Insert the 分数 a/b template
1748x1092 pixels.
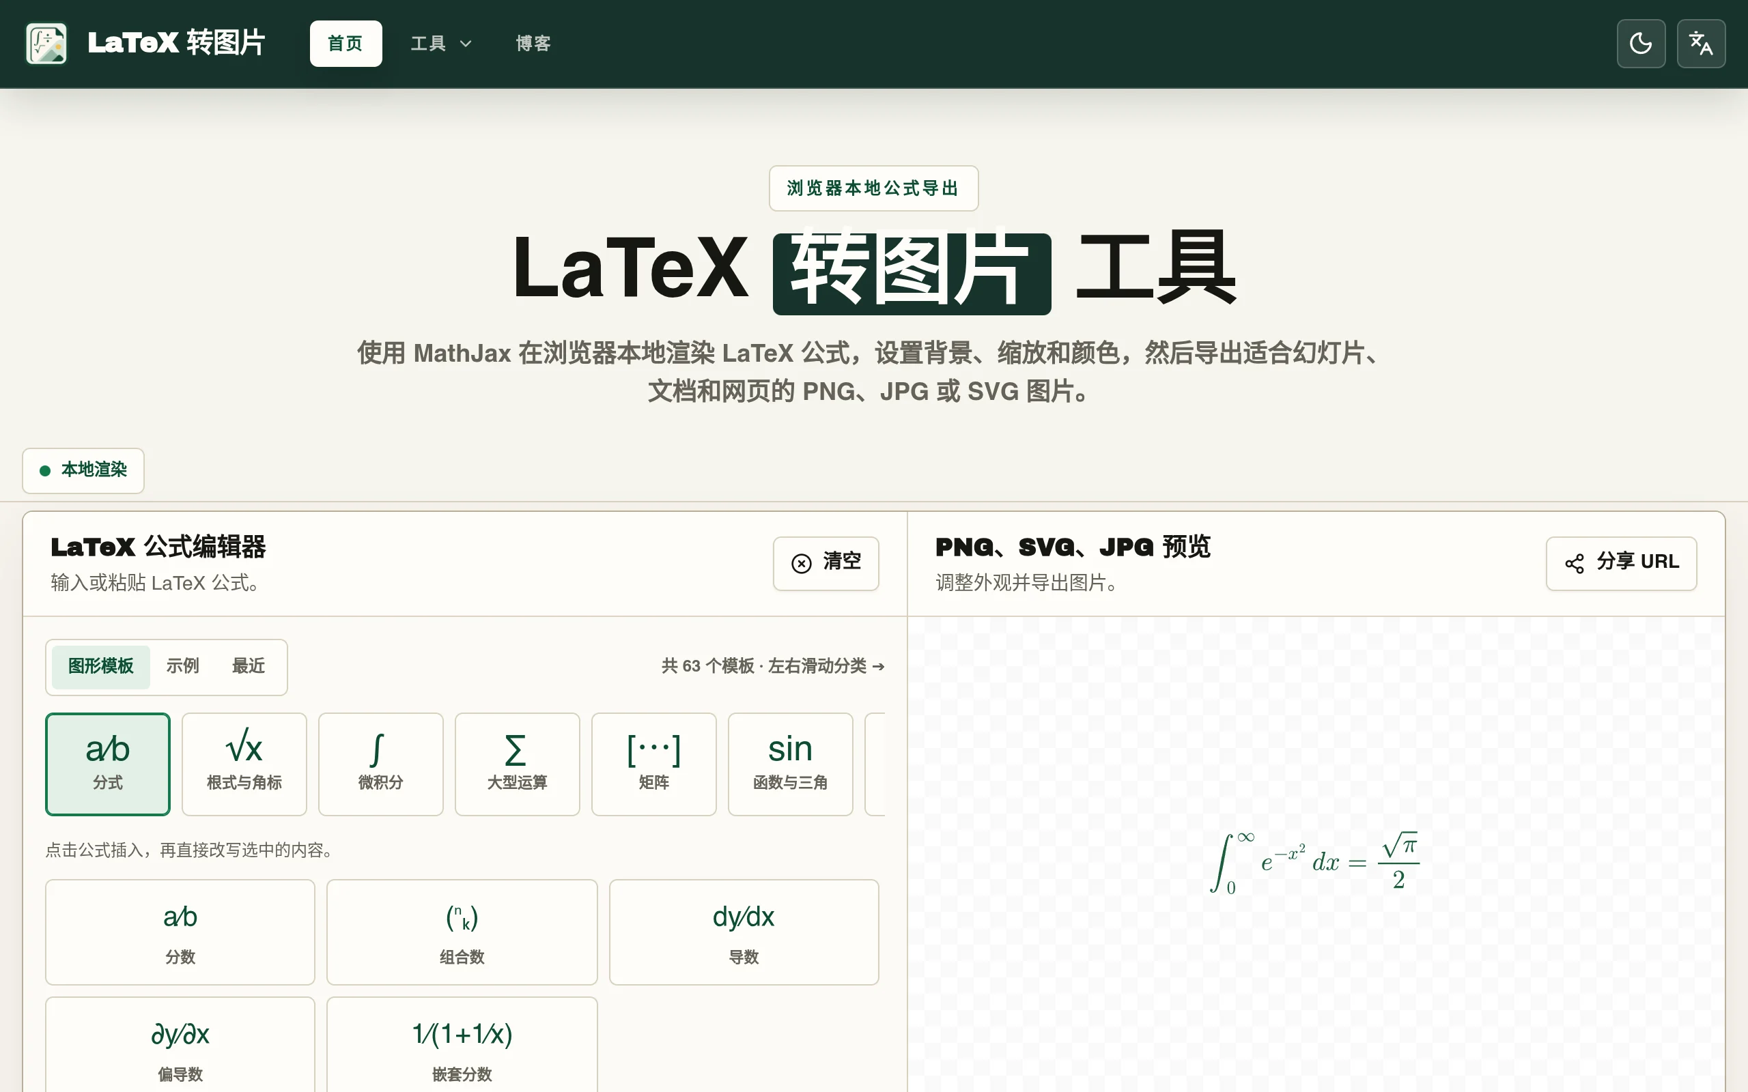pos(180,932)
